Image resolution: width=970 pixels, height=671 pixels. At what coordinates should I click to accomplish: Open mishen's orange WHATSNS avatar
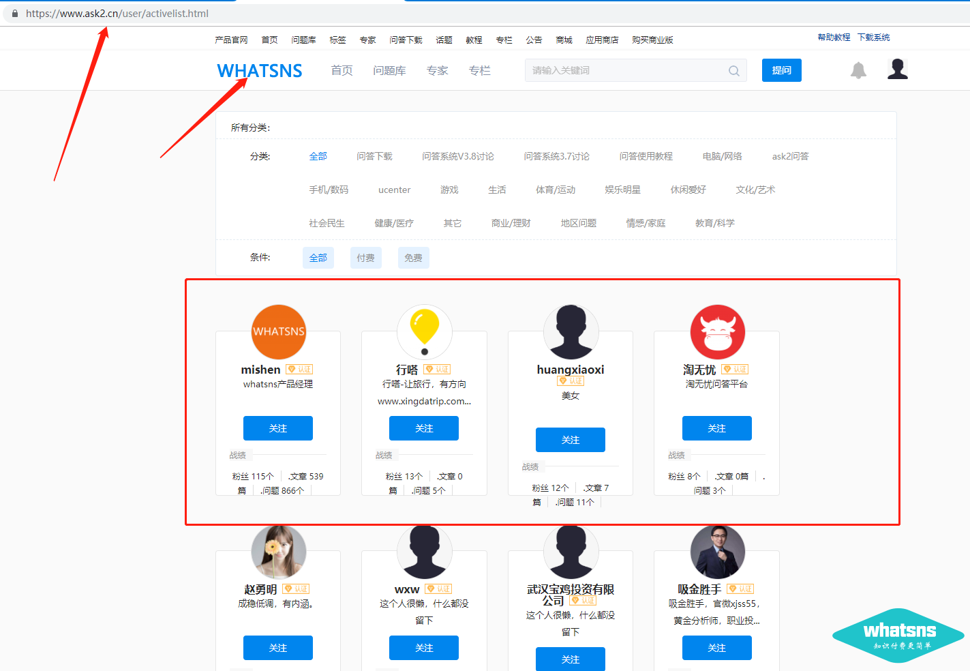tap(279, 332)
